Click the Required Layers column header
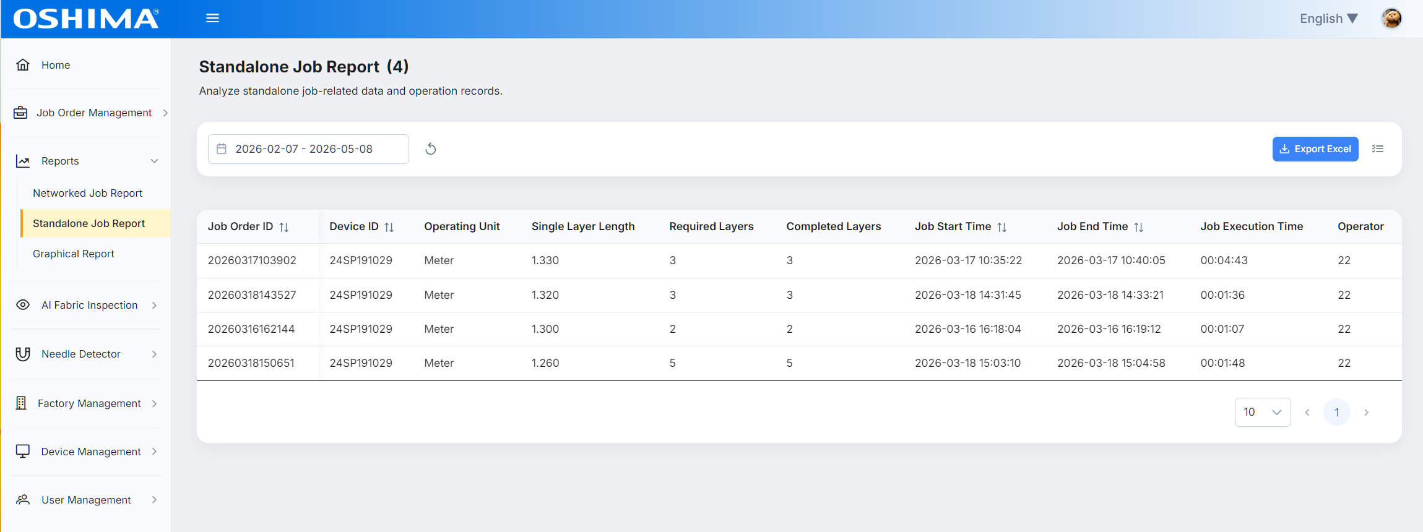Screen dimensions: 1423x532 click(x=711, y=226)
